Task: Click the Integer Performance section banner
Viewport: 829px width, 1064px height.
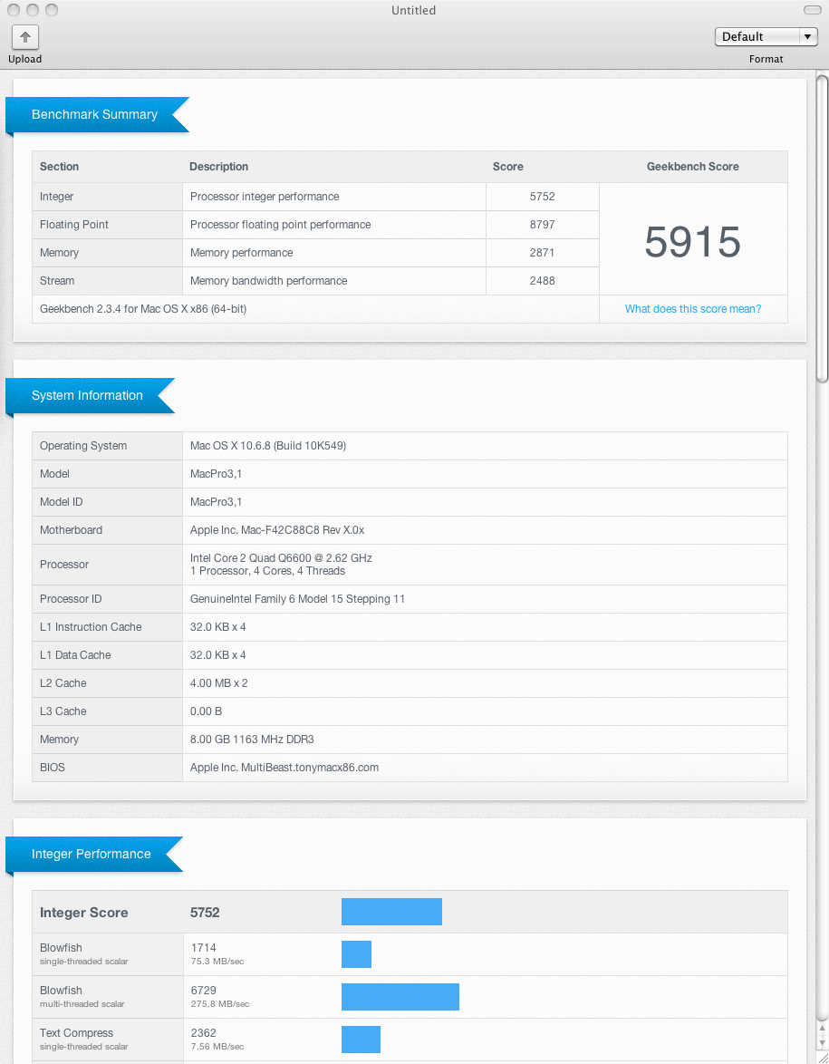Action: coord(92,855)
